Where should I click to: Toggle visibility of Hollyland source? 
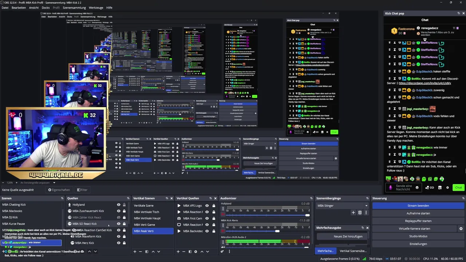[x=118, y=205]
